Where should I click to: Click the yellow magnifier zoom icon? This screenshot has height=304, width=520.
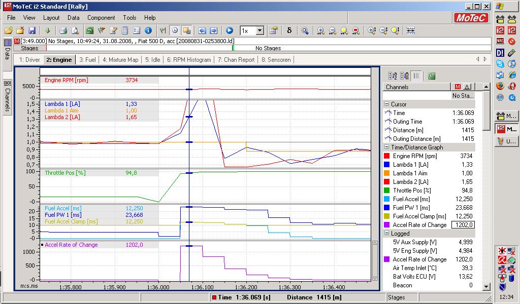[x=344, y=31]
